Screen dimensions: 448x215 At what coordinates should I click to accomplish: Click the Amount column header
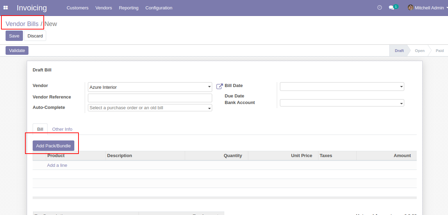pyautogui.click(x=387, y=156)
